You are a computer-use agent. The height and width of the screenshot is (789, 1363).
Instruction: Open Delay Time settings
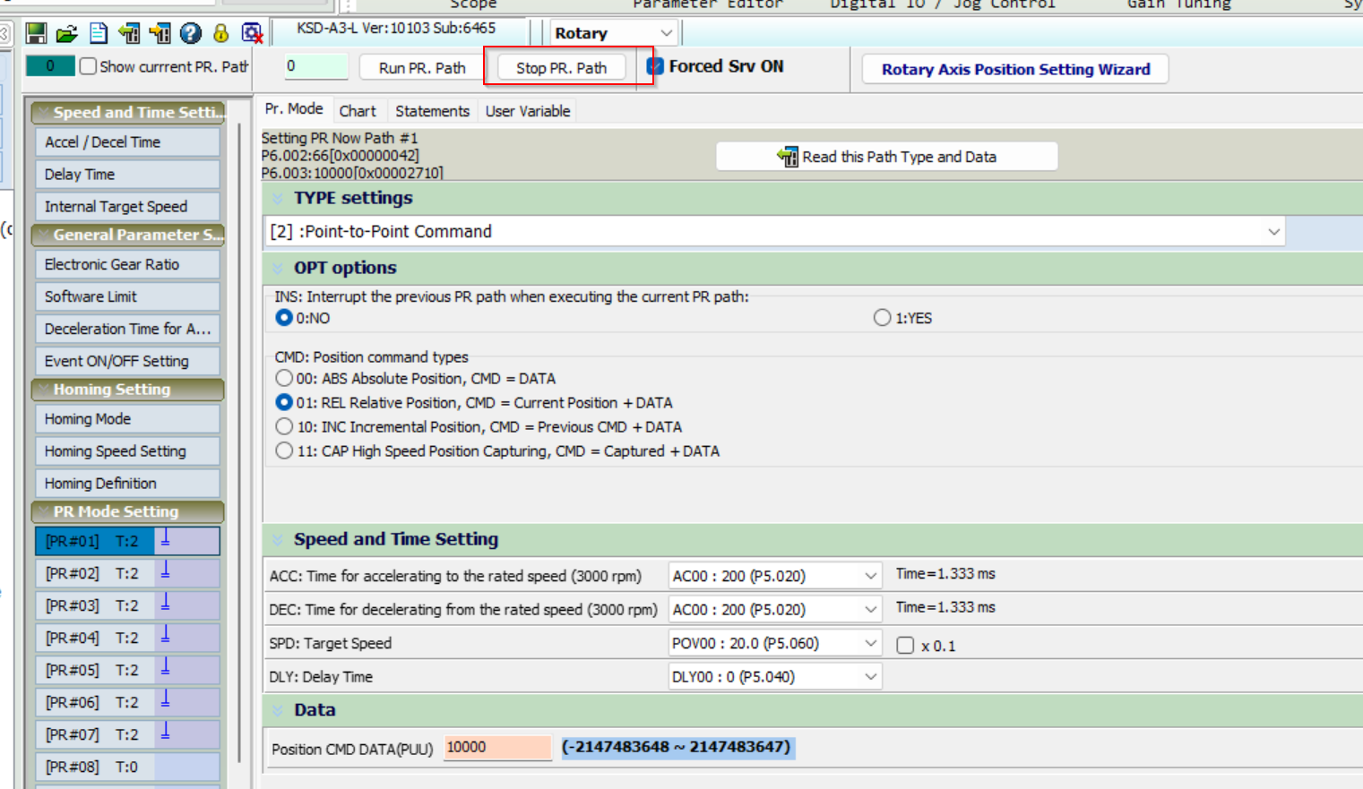tap(127, 174)
